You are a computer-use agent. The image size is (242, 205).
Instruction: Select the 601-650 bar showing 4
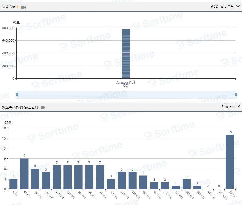(x=143, y=182)
